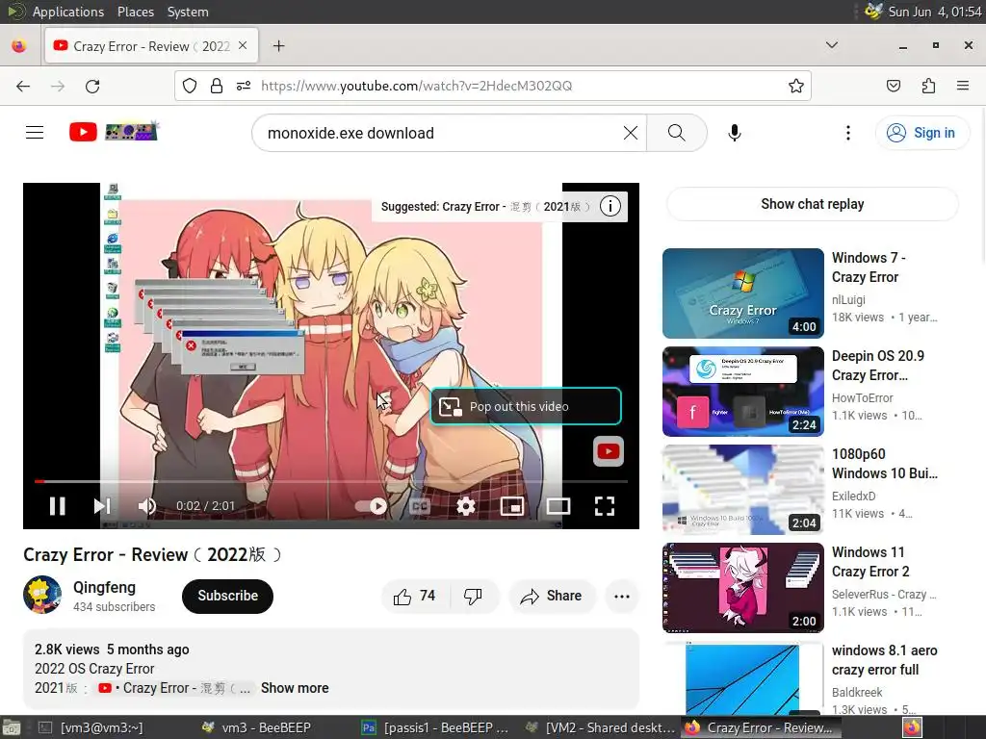This screenshot has width=986, height=739.
Task: Search with your voice microphone
Action: tap(735, 133)
